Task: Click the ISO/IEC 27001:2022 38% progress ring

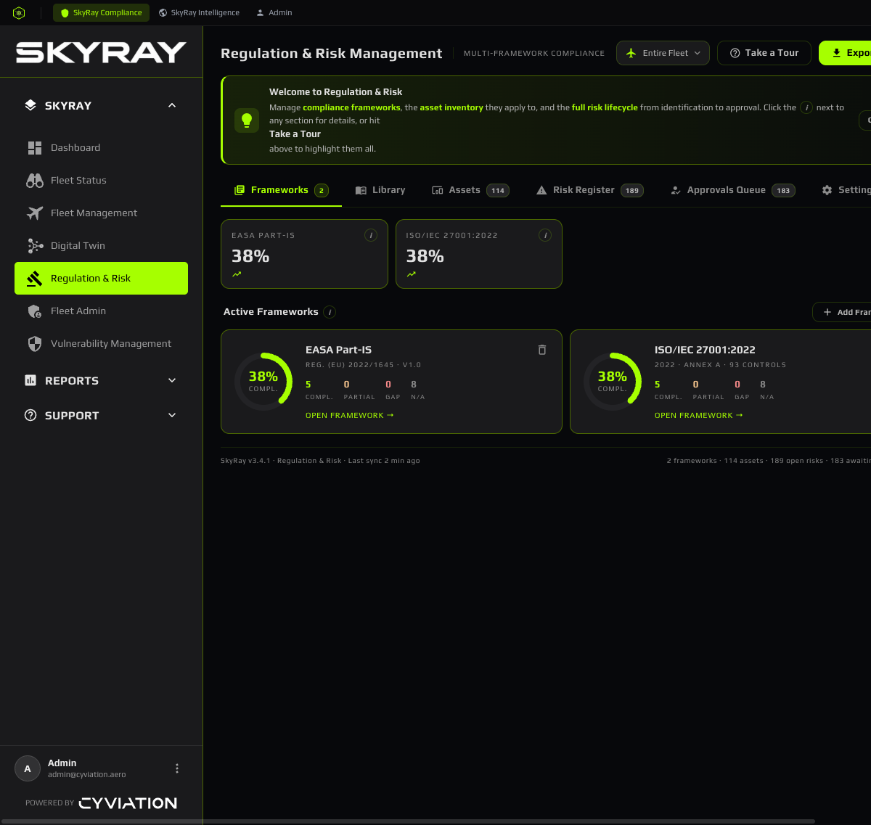Action: pos(612,382)
